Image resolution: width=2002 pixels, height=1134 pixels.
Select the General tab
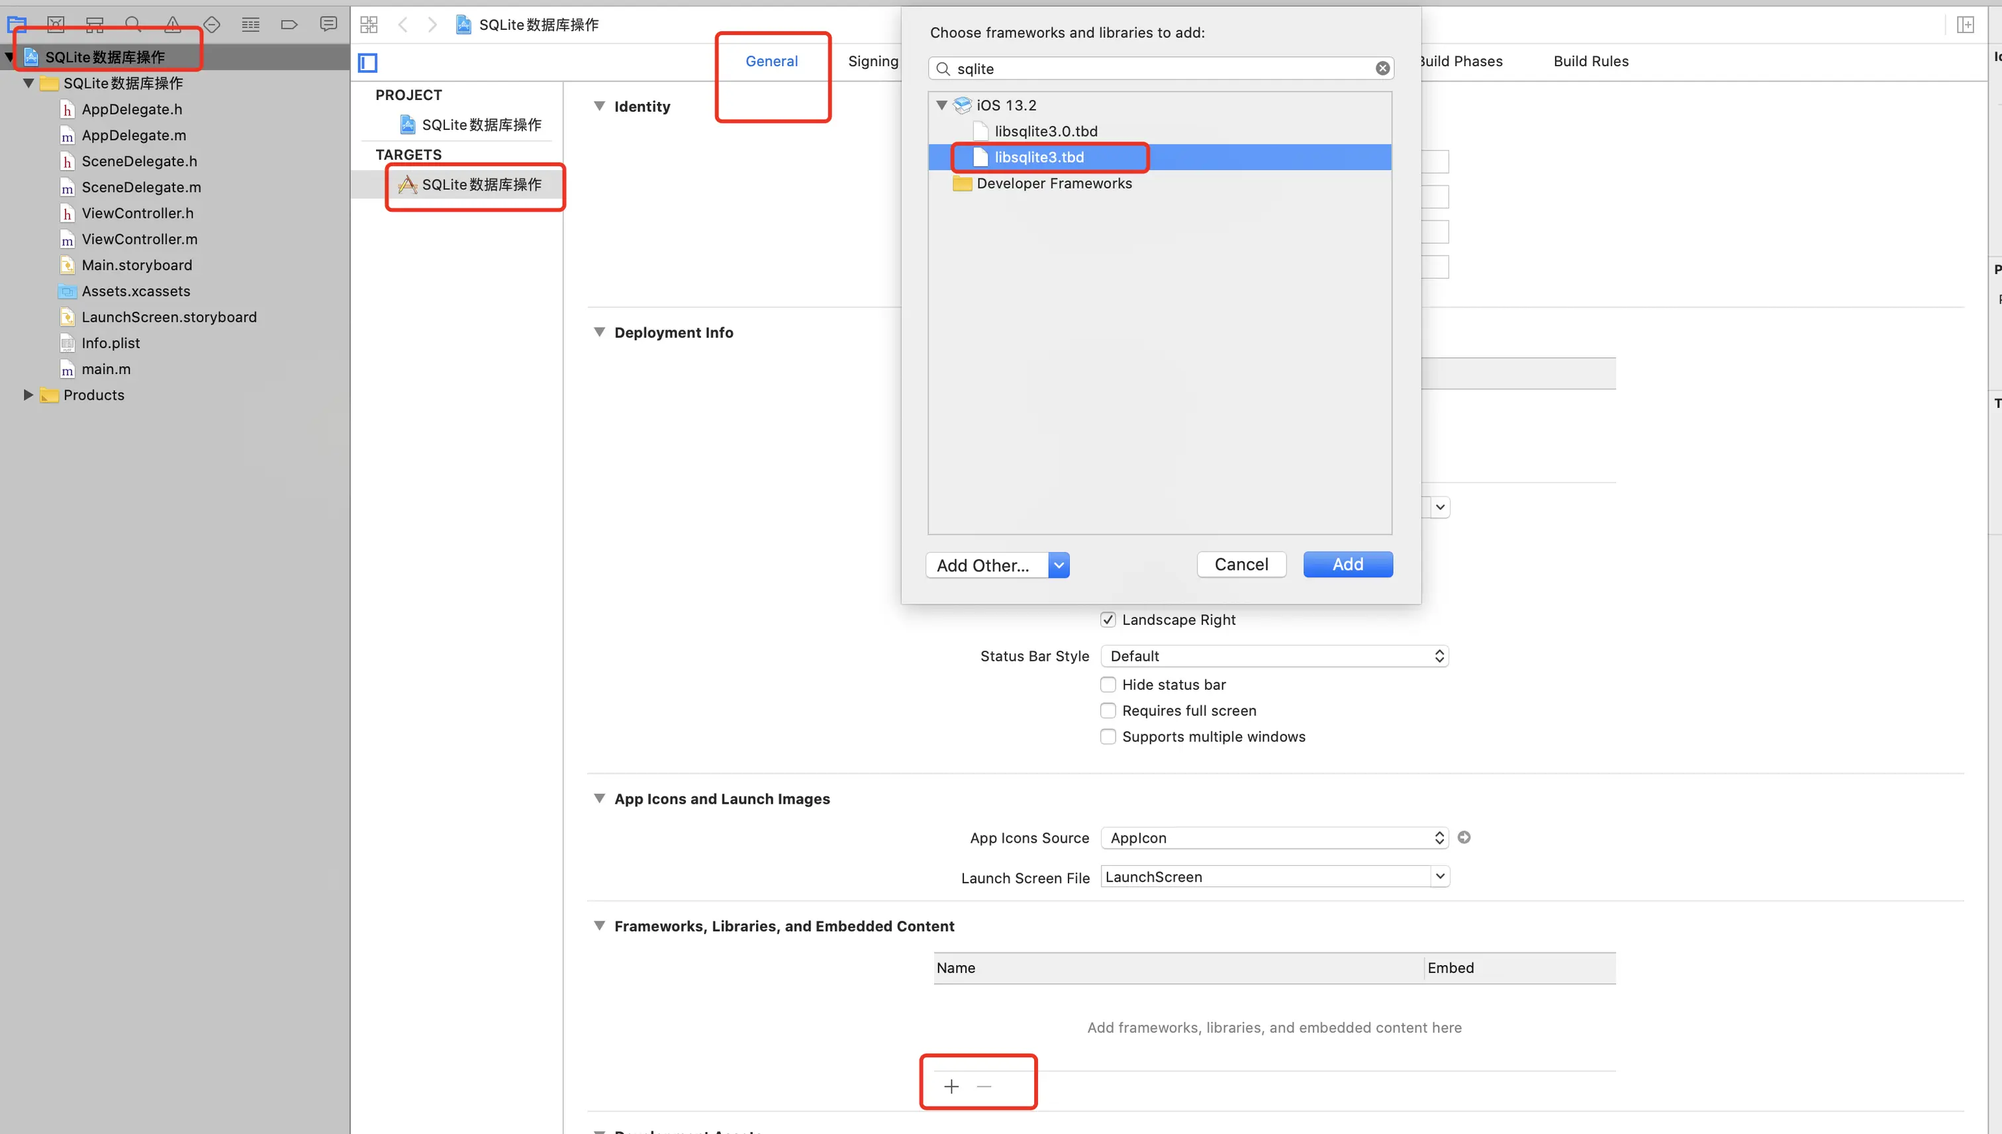(x=771, y=61)
